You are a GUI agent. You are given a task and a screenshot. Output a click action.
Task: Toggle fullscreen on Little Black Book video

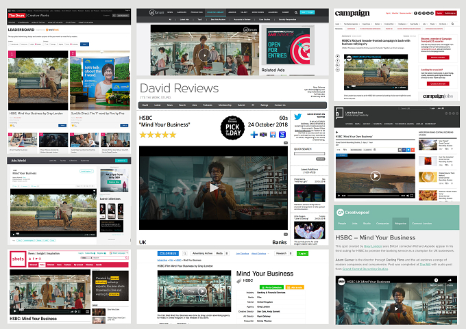412,196
